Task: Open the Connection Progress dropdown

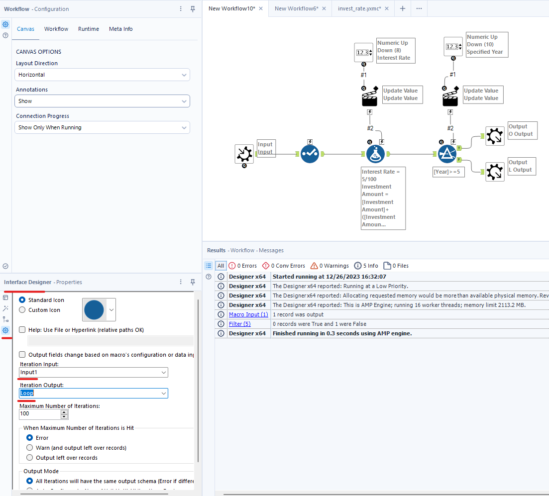Action: [102, 128]
